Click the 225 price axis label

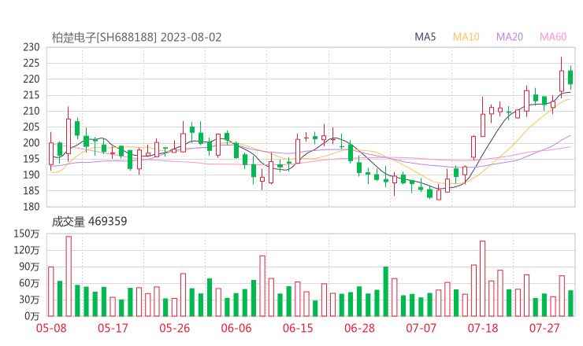click(32, 64)
